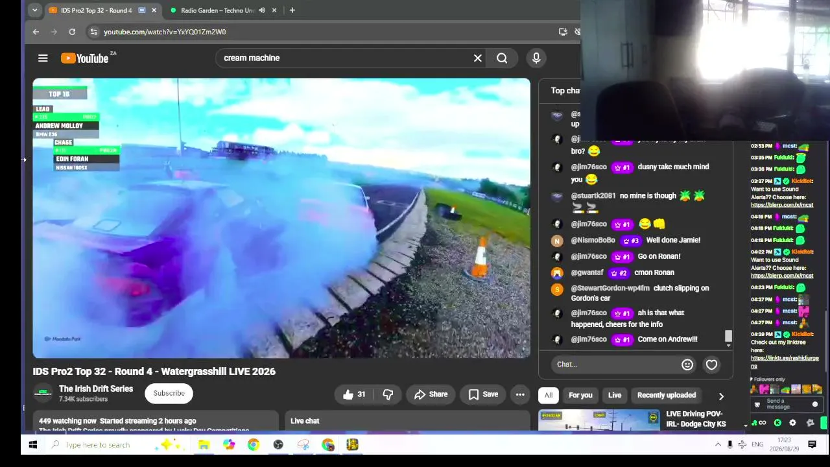Open File Explorer from the taskbar
Screen dimensions: 830x467
coord(204,445)
